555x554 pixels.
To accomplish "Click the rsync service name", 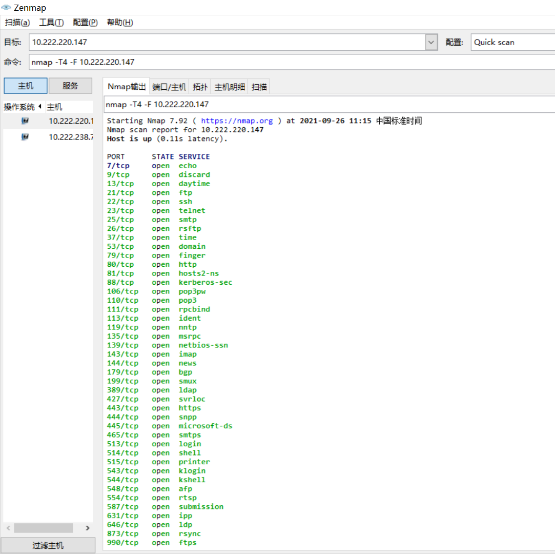I will click(190, 533).
